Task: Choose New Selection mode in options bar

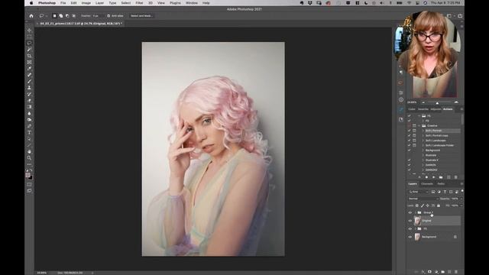Action: click(54, 15)
